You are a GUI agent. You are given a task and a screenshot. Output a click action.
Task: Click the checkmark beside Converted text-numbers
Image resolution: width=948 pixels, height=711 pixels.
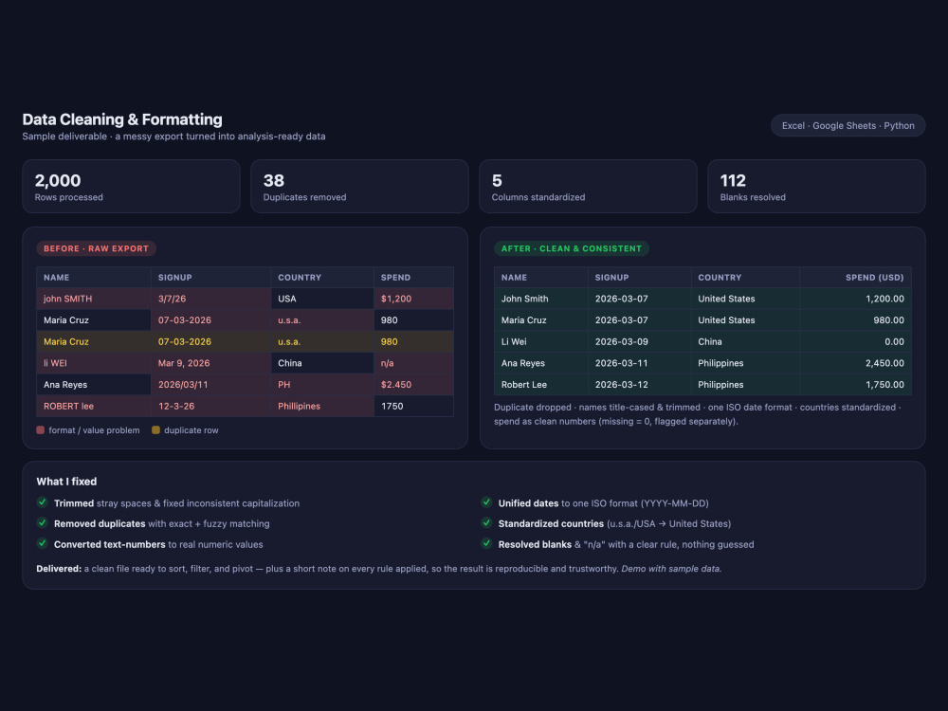(x=43, y=543)
